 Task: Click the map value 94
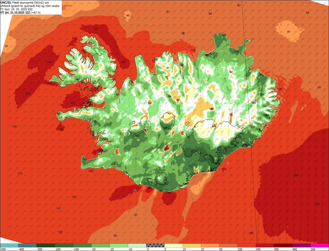pos(210,14)
